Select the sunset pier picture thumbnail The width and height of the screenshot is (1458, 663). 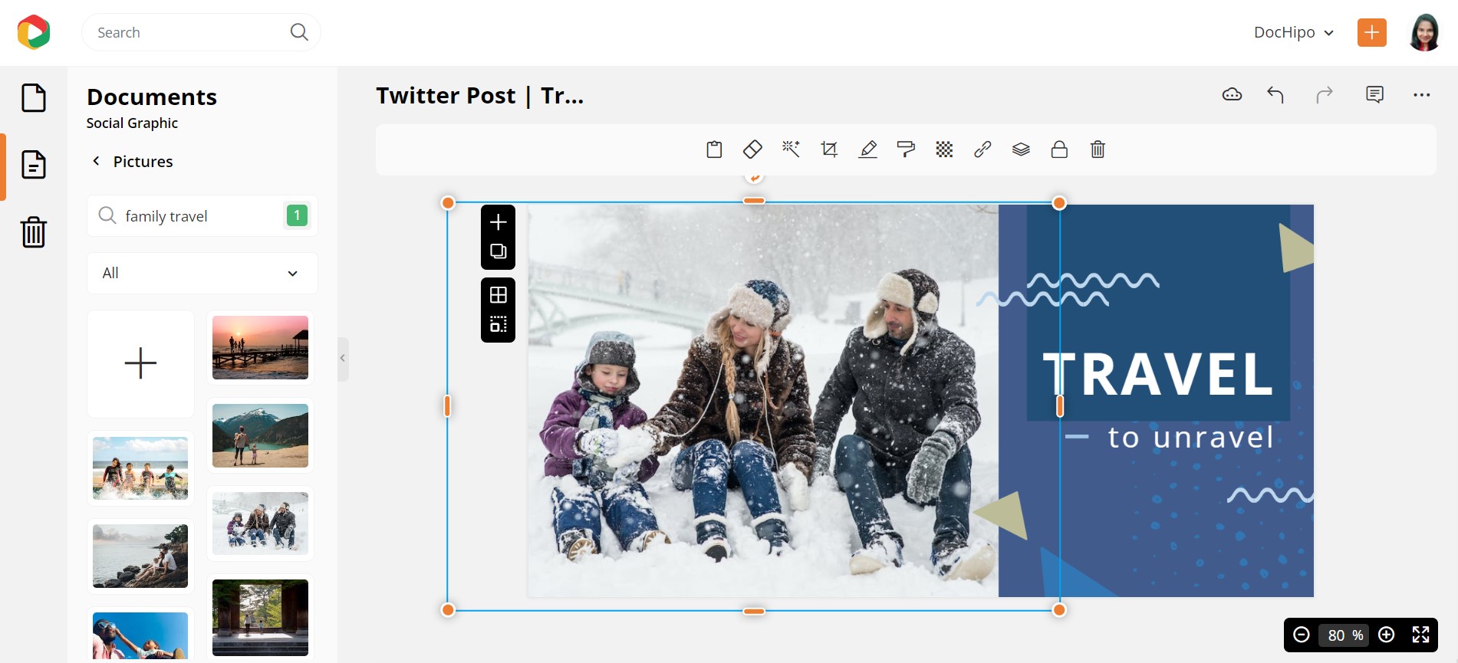coord(260,347)
